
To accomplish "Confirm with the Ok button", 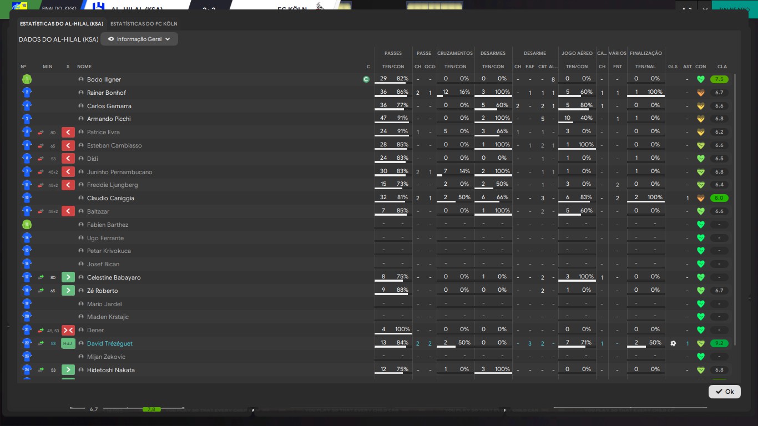I will 724,392.
